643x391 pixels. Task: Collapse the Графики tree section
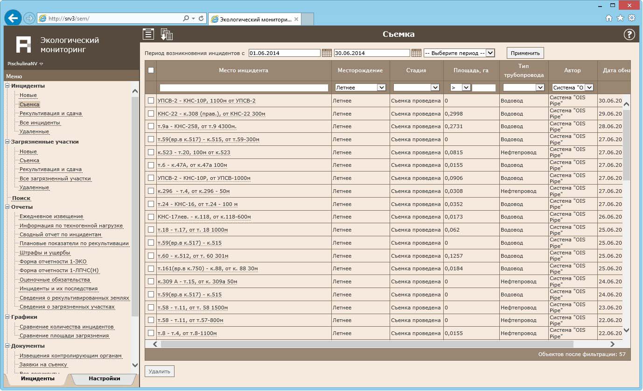pyautogui.click(x=7, y=317)
